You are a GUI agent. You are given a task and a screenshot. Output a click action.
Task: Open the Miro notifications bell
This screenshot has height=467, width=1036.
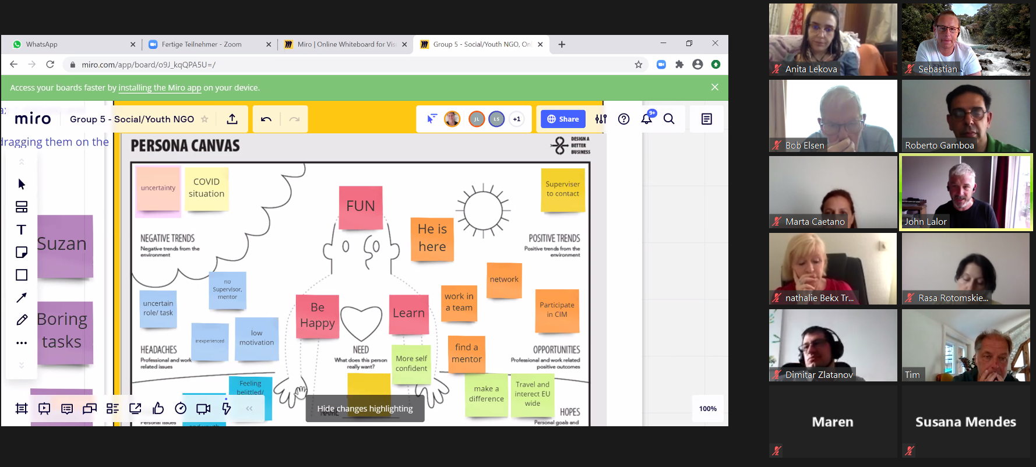click(647, 119)
